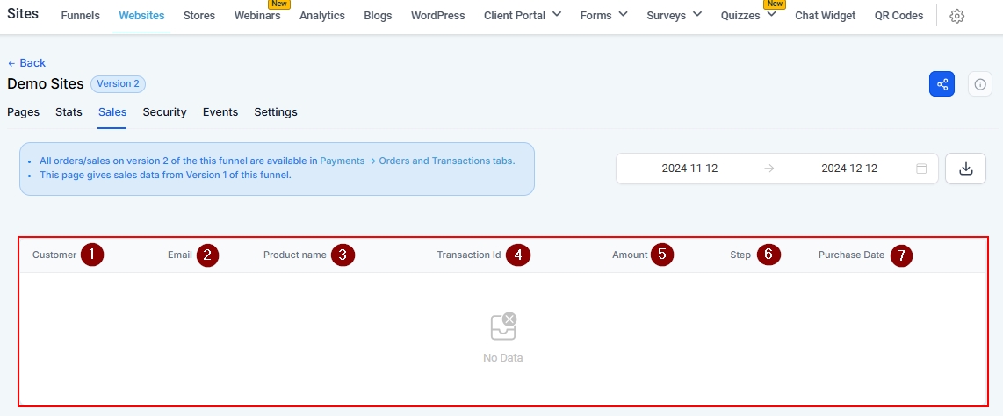
Task: Open the settings gear icon
Action: tap(957, 16)
